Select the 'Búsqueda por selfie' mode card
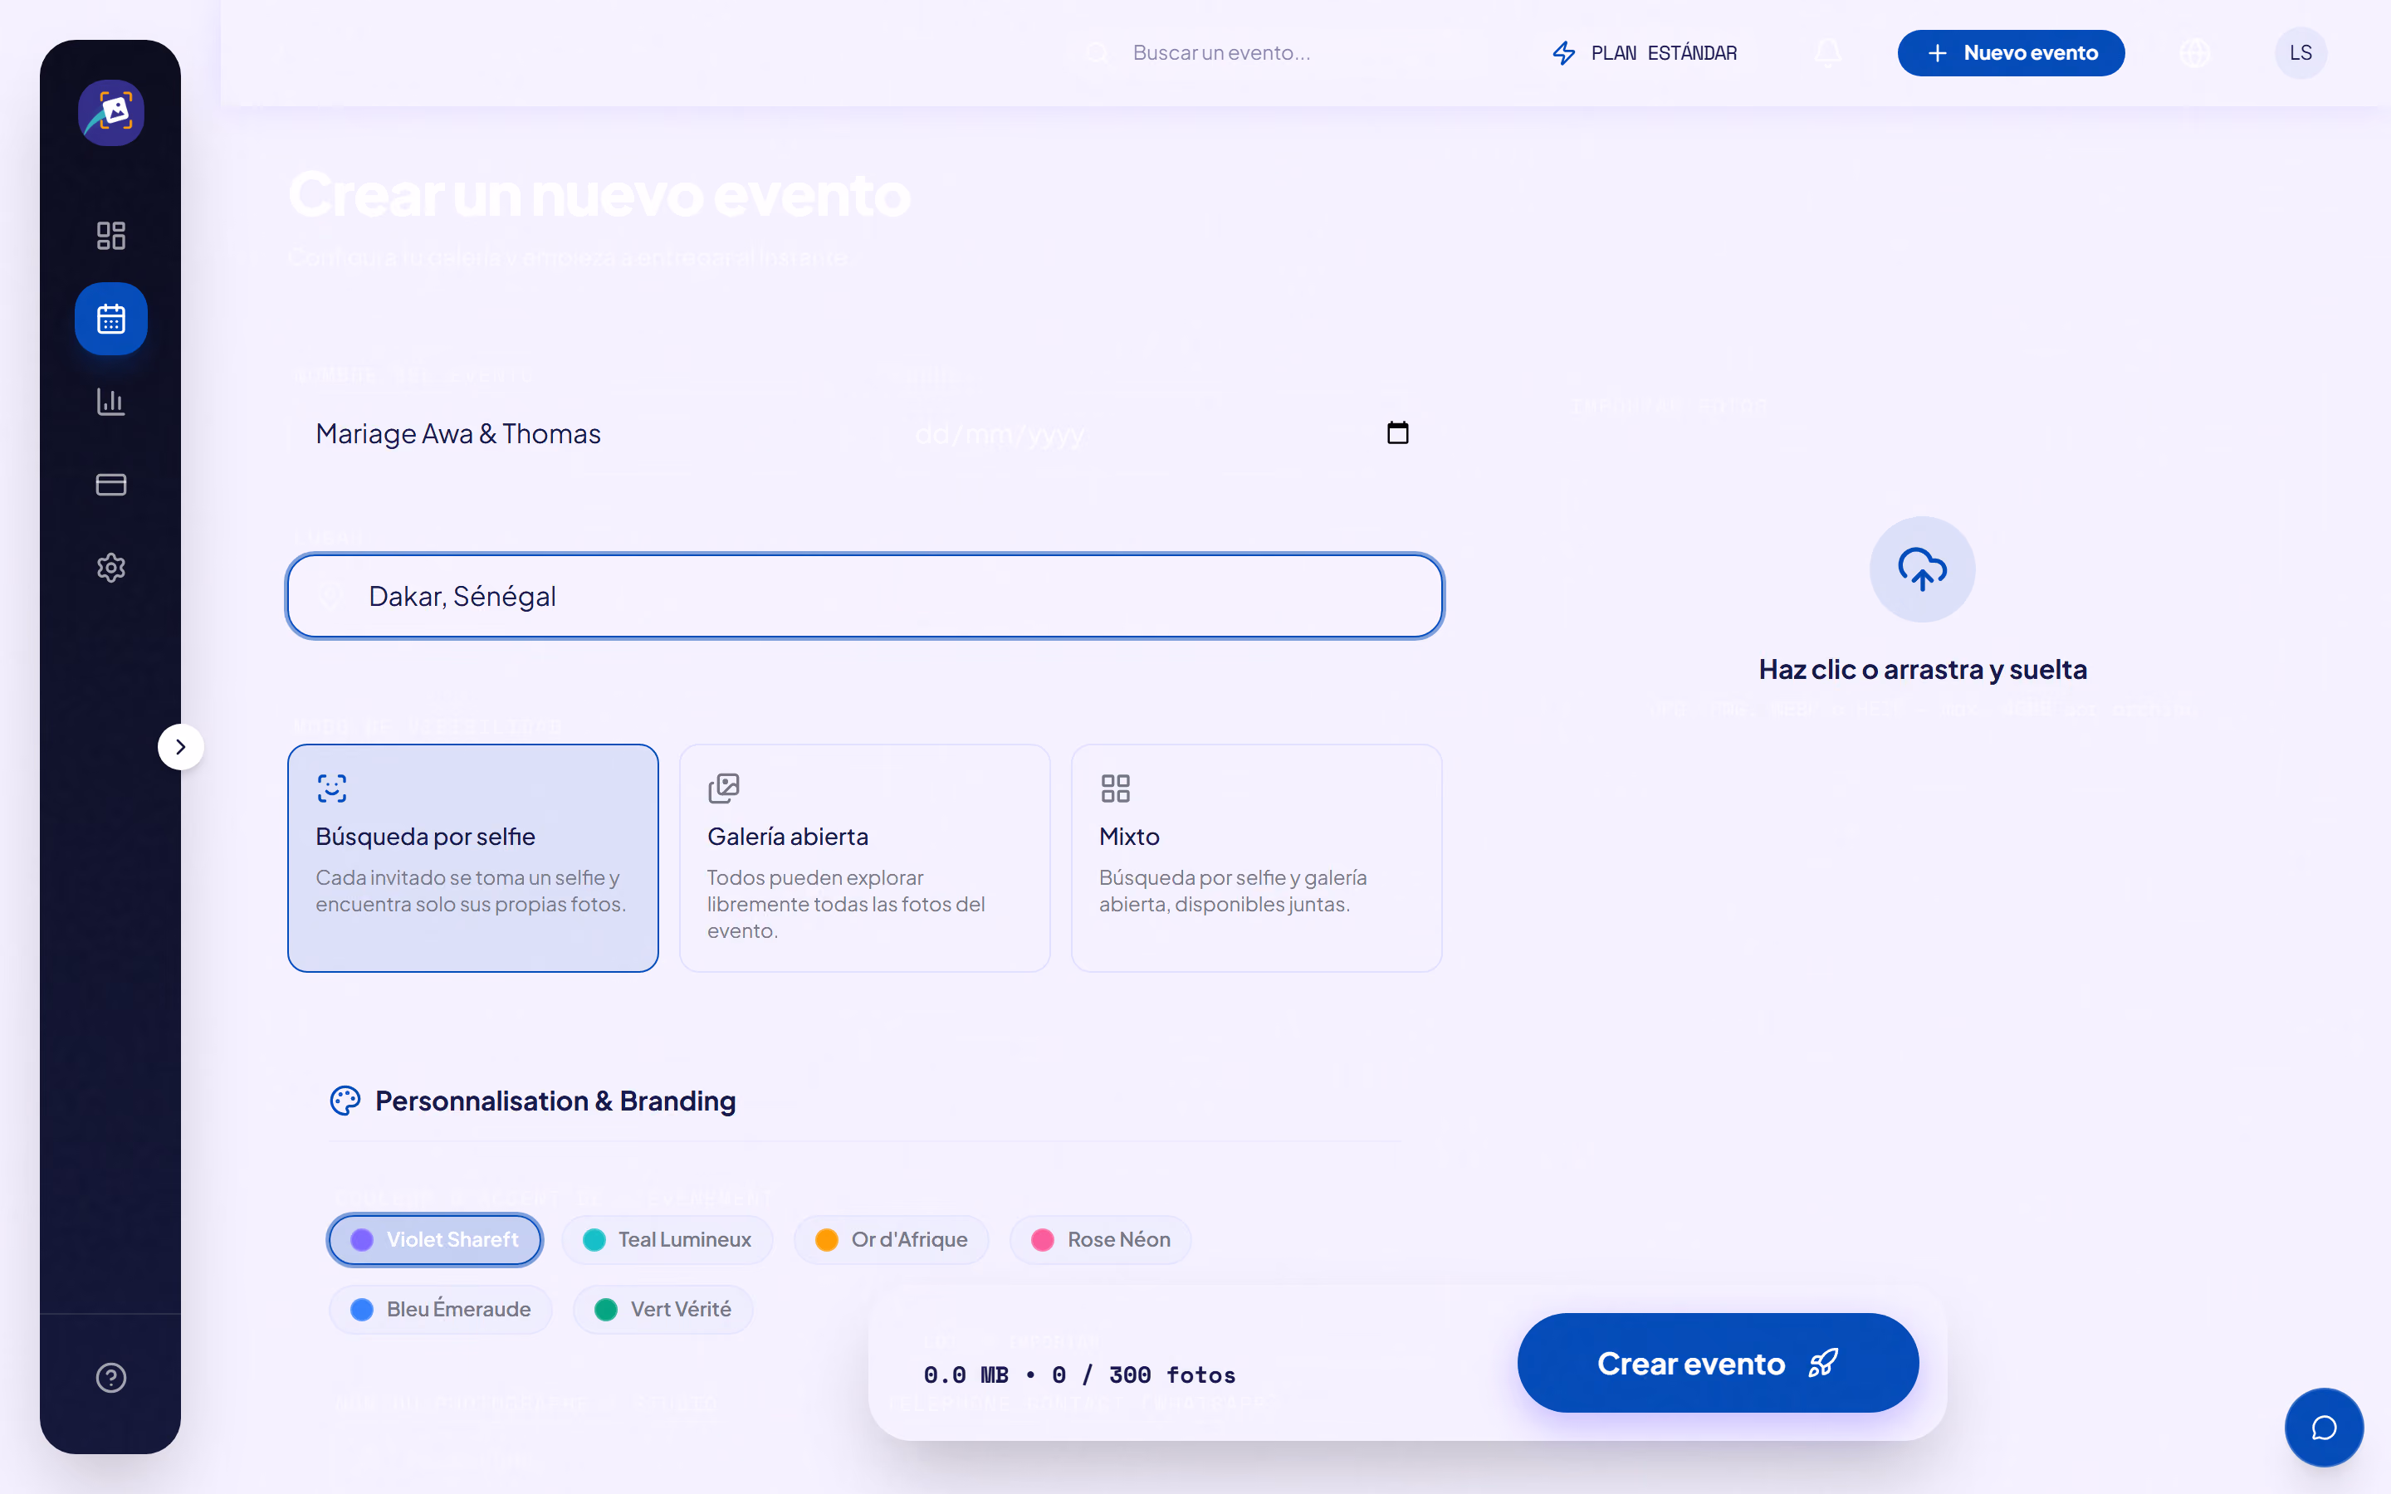This screenshot has width=2391, height=1494. coord(472,857)
